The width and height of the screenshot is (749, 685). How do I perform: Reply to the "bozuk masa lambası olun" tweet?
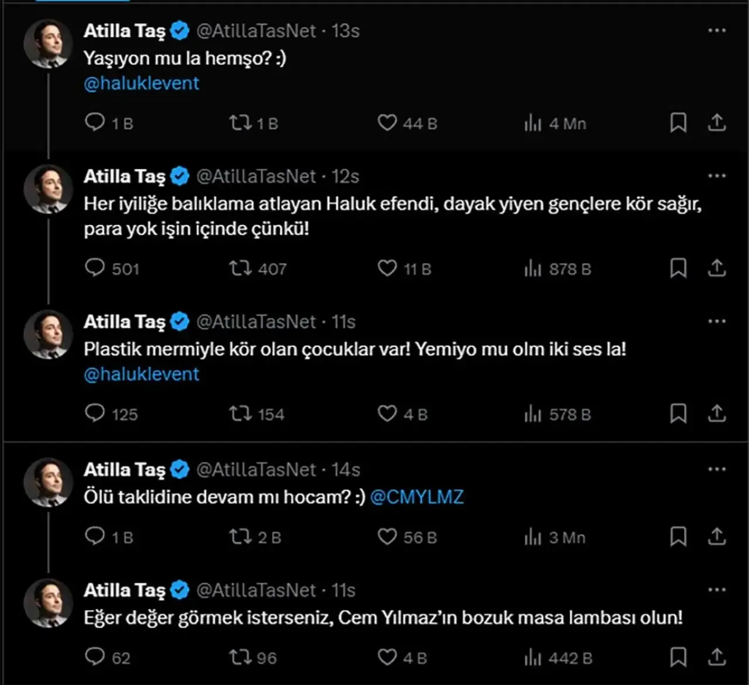pyautogui.click(x=95, y=657)
